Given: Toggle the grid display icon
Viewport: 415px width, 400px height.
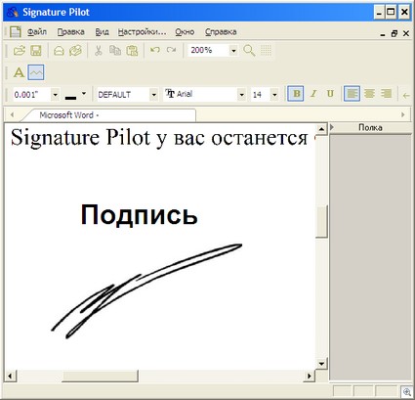Looking at the screenshot, I should click(266, 50).
